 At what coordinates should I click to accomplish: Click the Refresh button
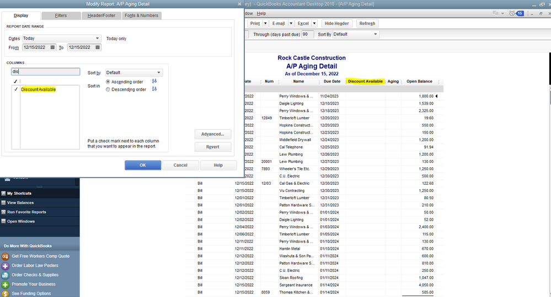pyautogui.click(x=367, y=24)
